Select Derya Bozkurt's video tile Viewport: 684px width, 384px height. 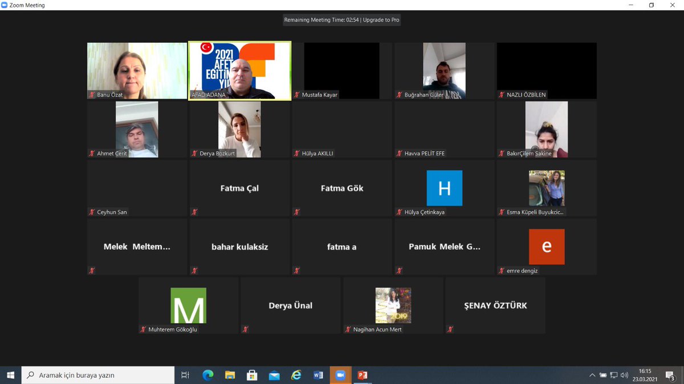[239, 130]
